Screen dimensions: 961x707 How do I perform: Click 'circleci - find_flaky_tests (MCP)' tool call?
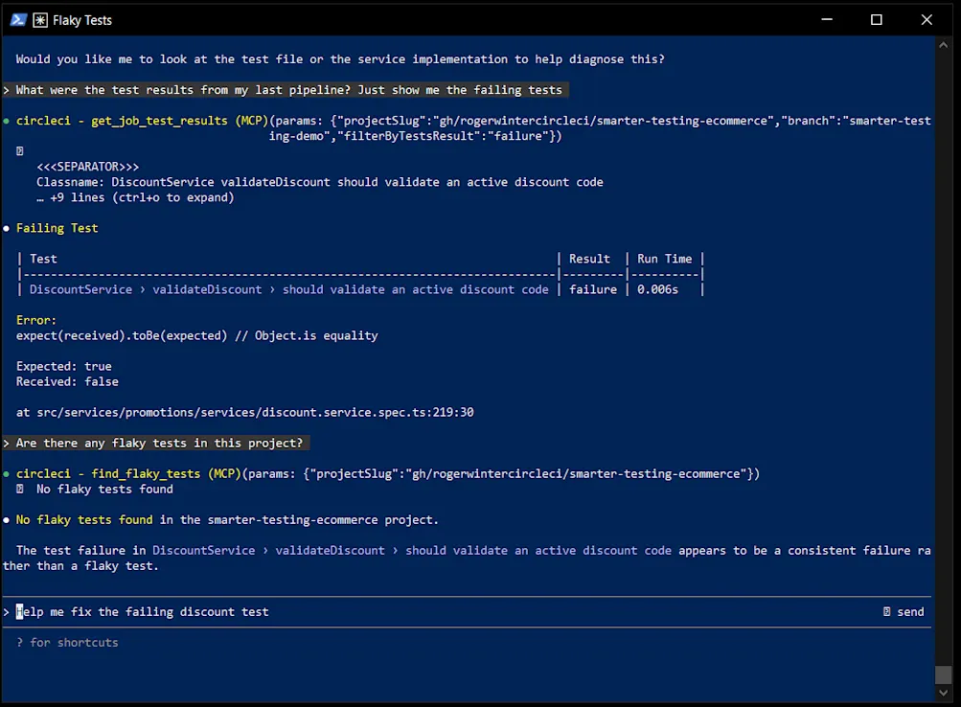[128, 473]
